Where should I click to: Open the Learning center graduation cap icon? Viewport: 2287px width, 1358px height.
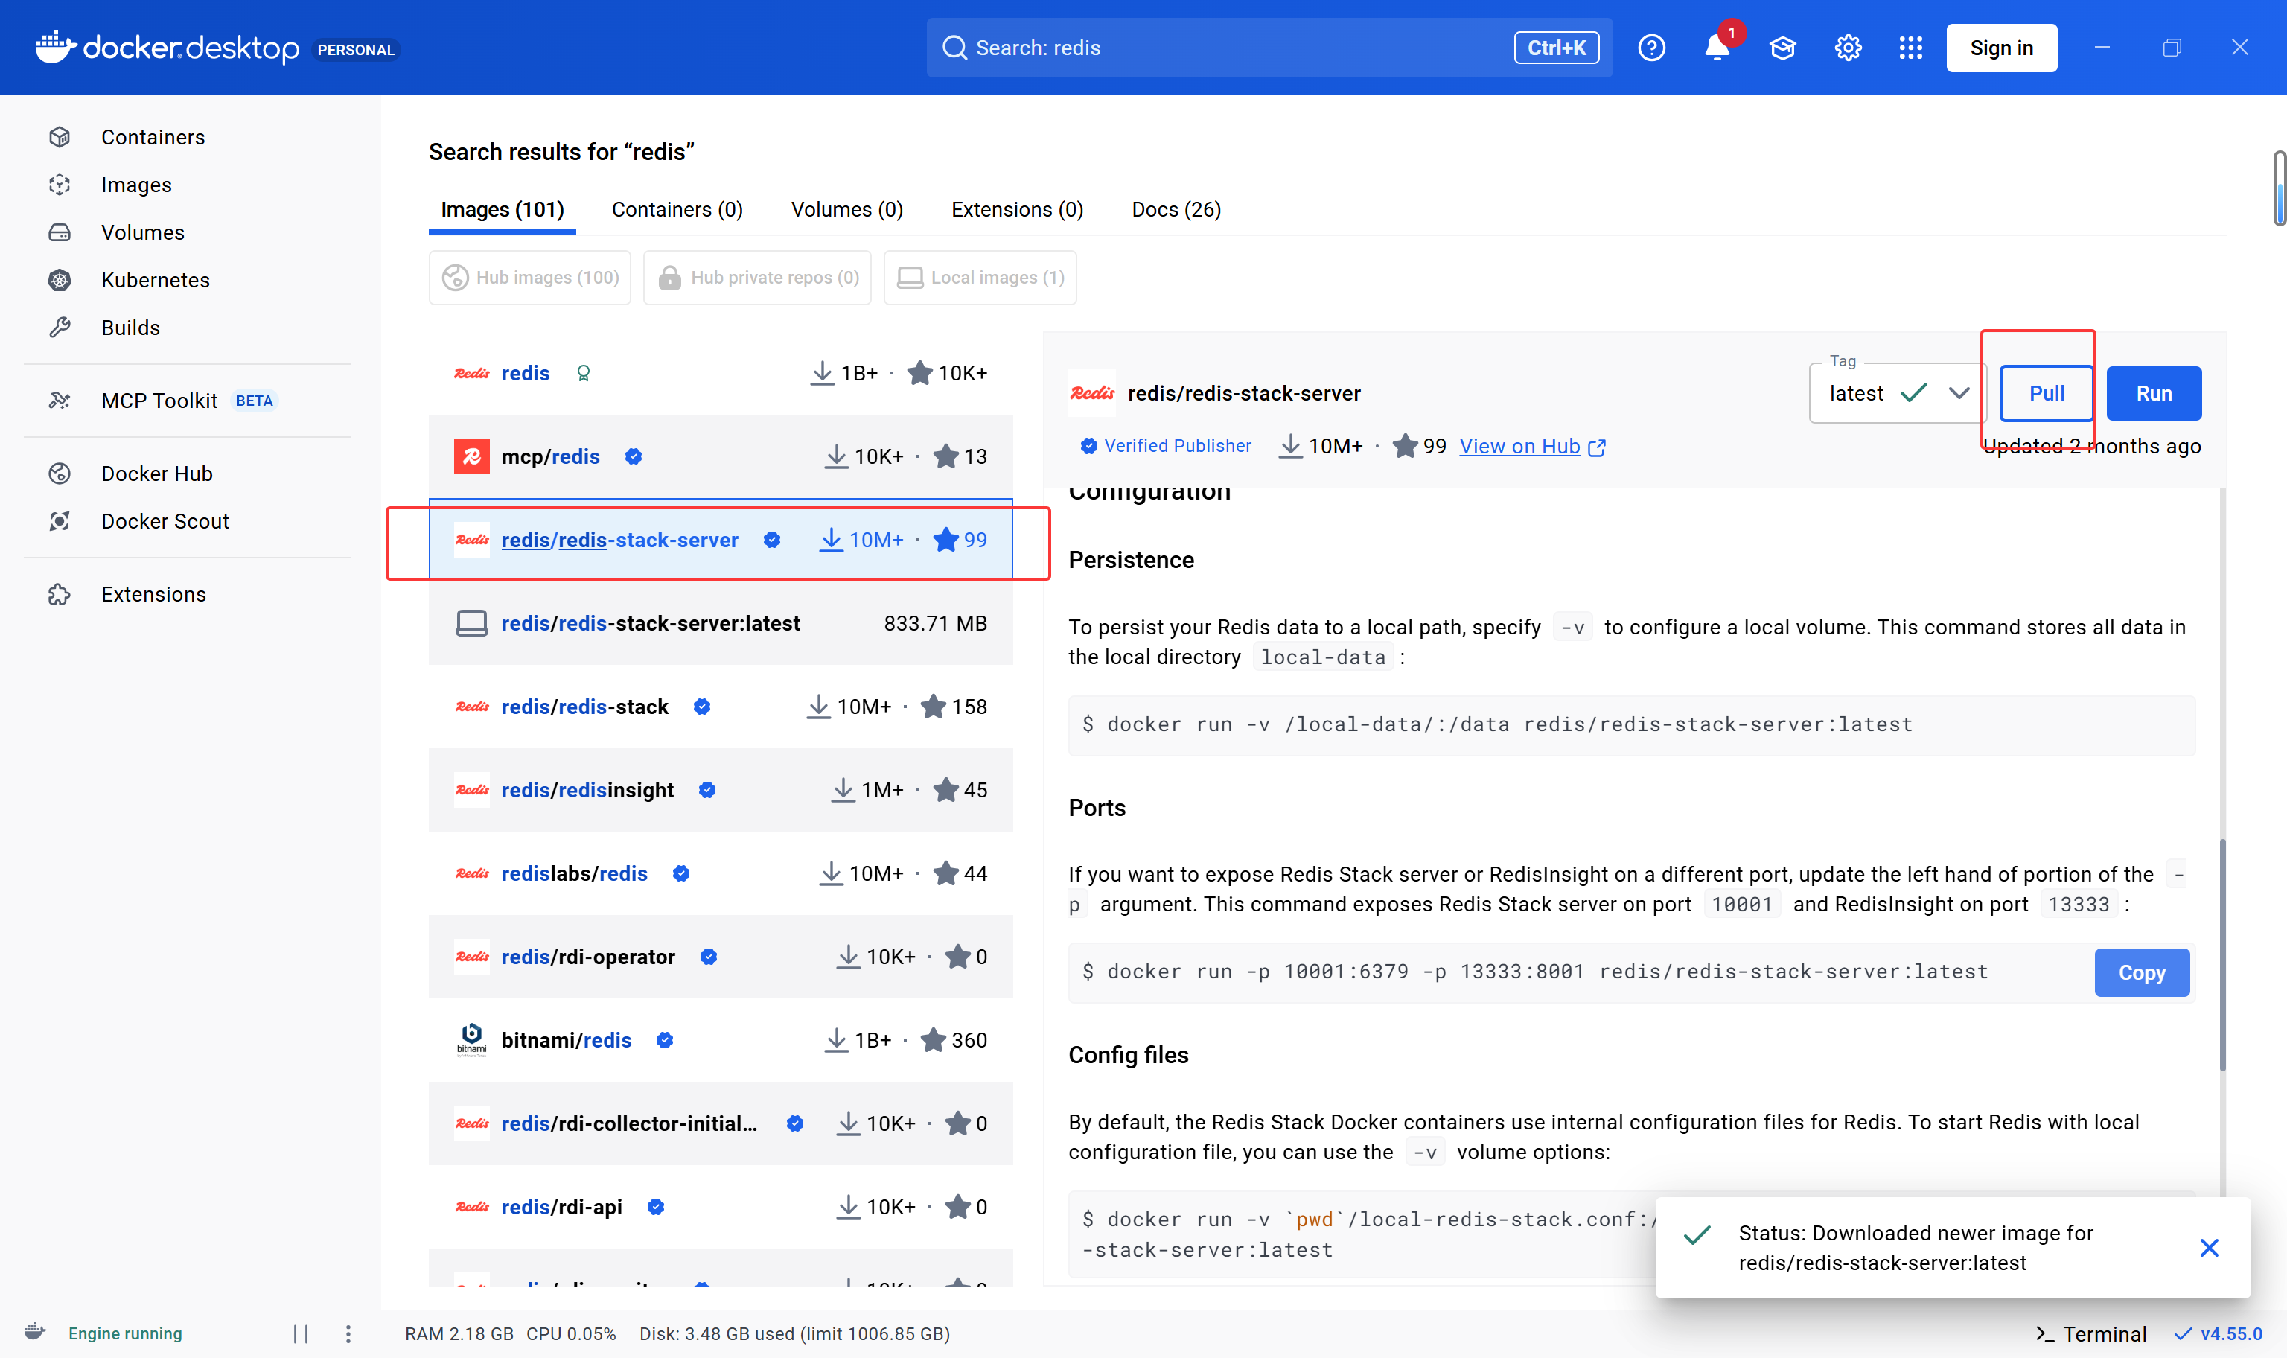point(1782,48)
